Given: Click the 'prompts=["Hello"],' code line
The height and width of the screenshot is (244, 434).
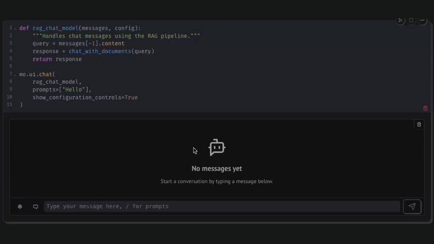Looking at the screenshot, I should point(62,90).
